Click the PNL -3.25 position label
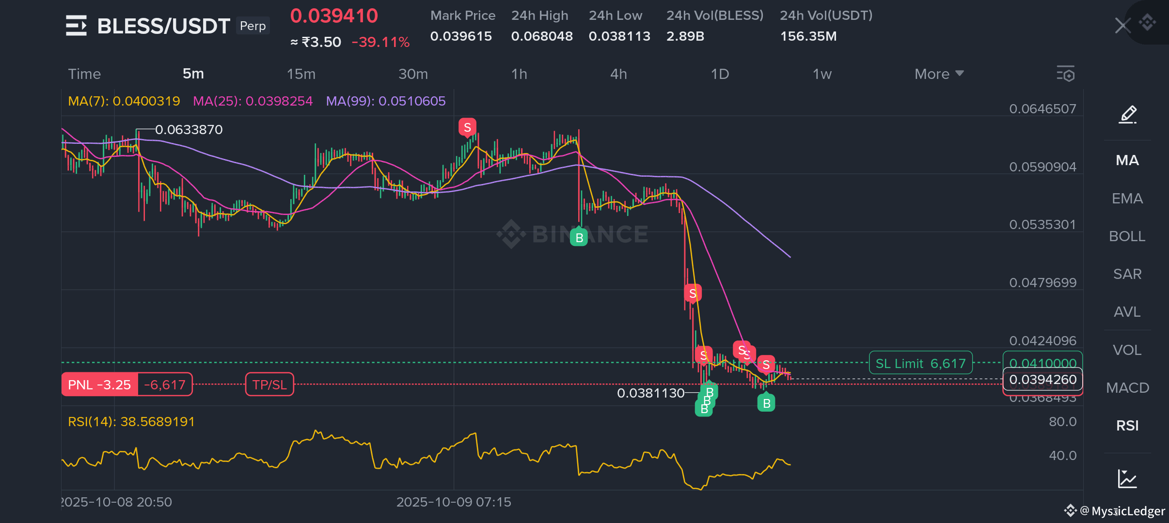1169x523 pixels. (100, 385)
